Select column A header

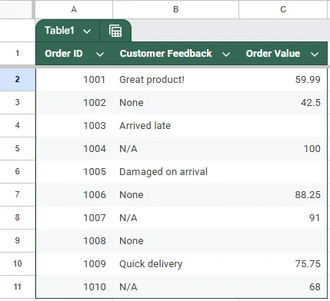pos(74,9)
